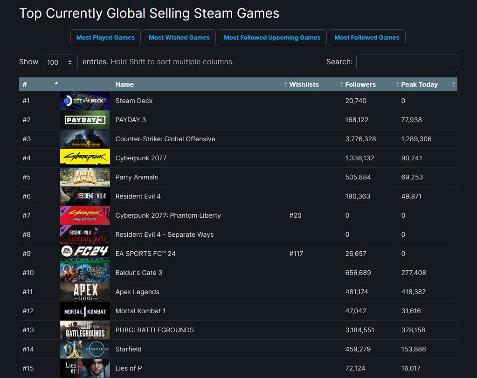
Task: Open the EA SPORTS FC 24 name link
Action: [145, 254]
